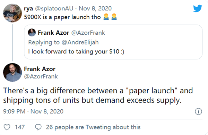This screenshot has height=135, width=208.
Task: Like the tweet with heart icon
Action: coord(7,127)
